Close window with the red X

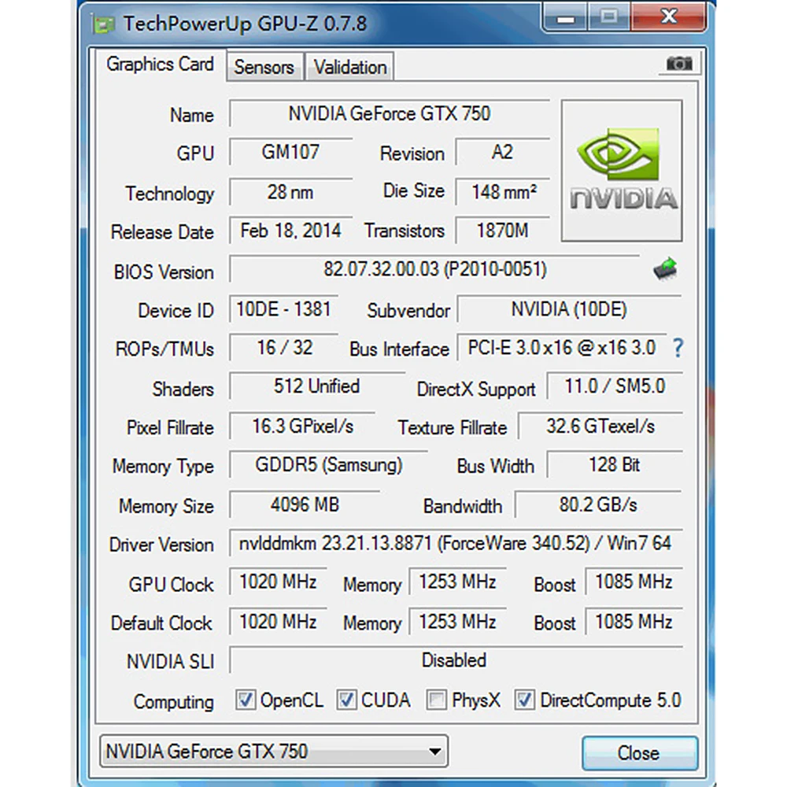tap(670, 17)
